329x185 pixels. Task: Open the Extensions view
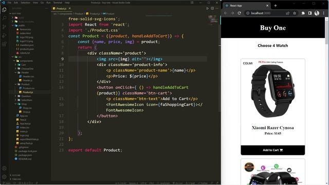coord(4,44)
